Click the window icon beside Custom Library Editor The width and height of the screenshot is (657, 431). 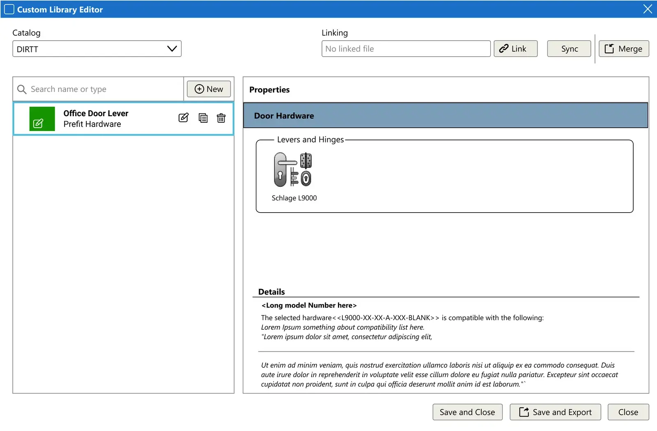point(9,9)
